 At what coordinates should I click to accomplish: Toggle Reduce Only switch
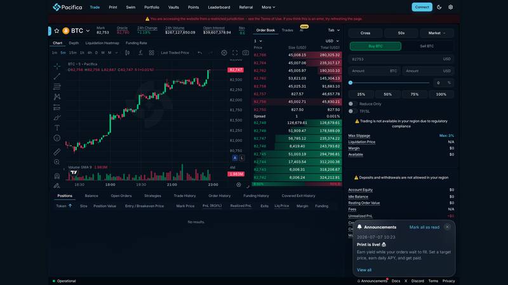pyautogui.click(x=352, y=104)
